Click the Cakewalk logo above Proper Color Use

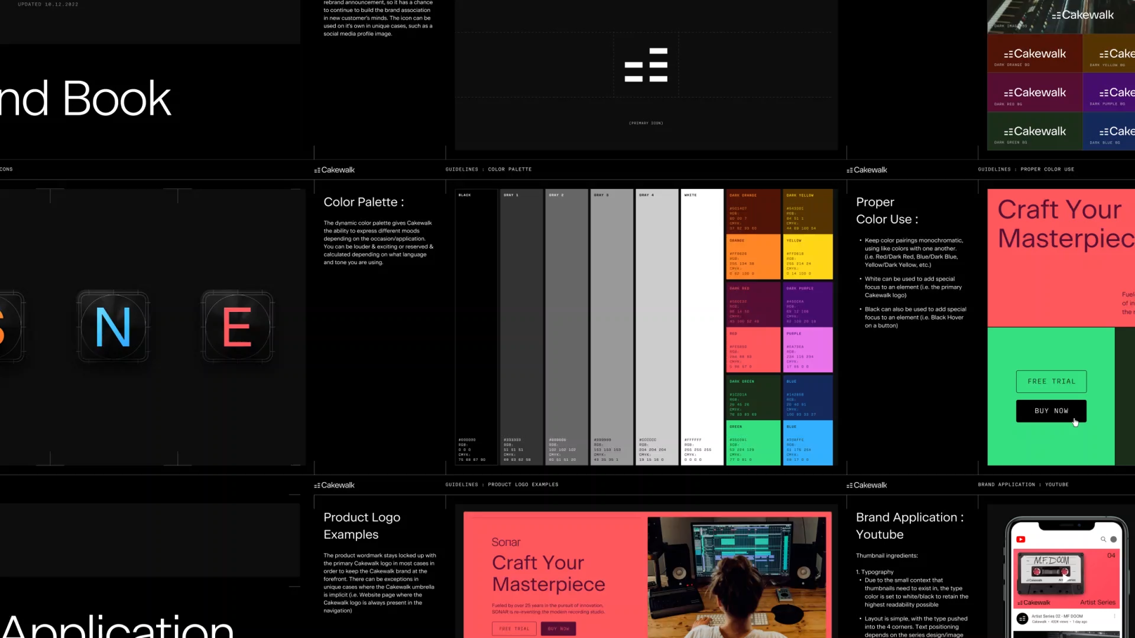pos(867,170)
